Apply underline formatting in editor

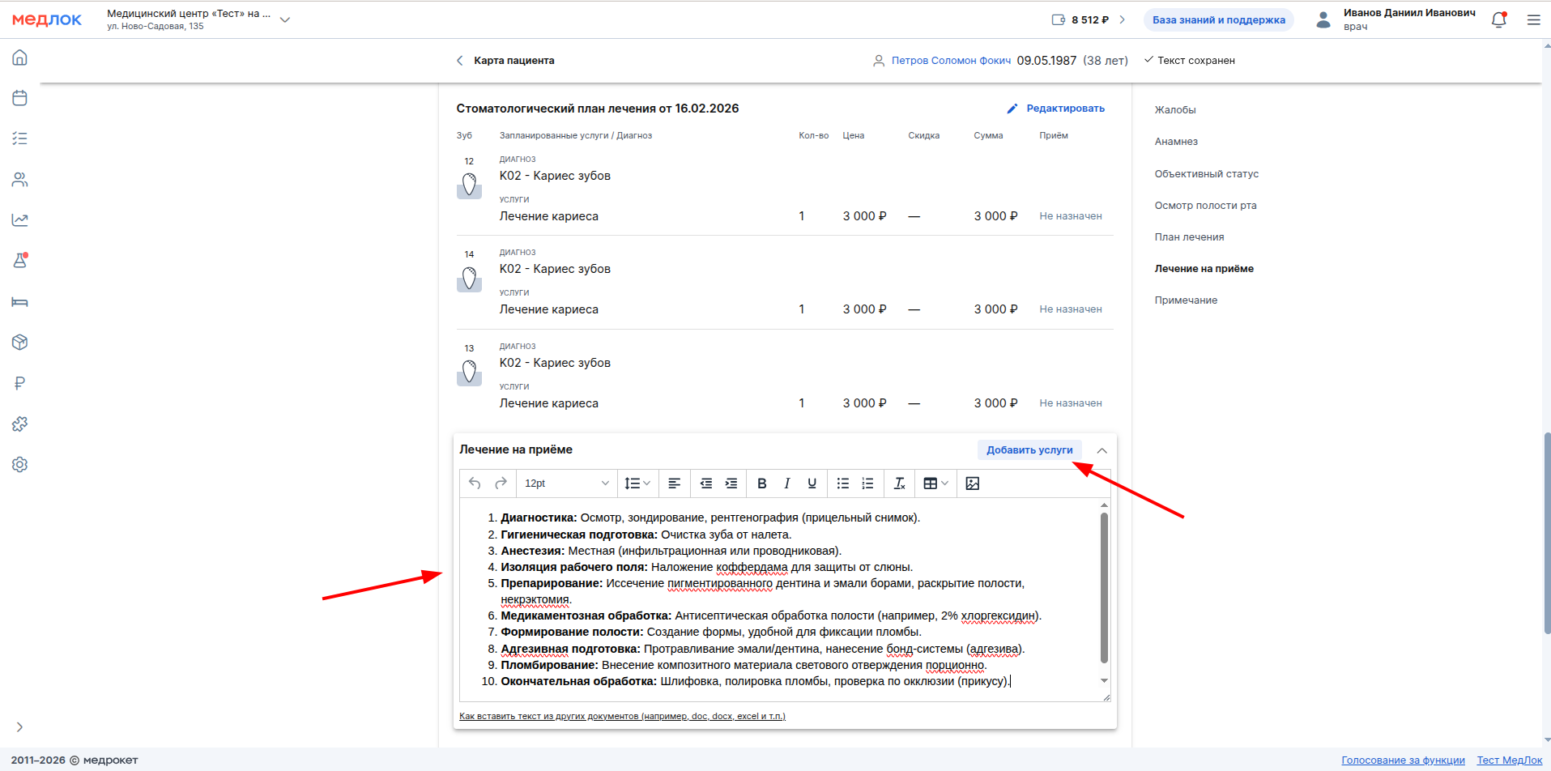click(x=812, y=483)
